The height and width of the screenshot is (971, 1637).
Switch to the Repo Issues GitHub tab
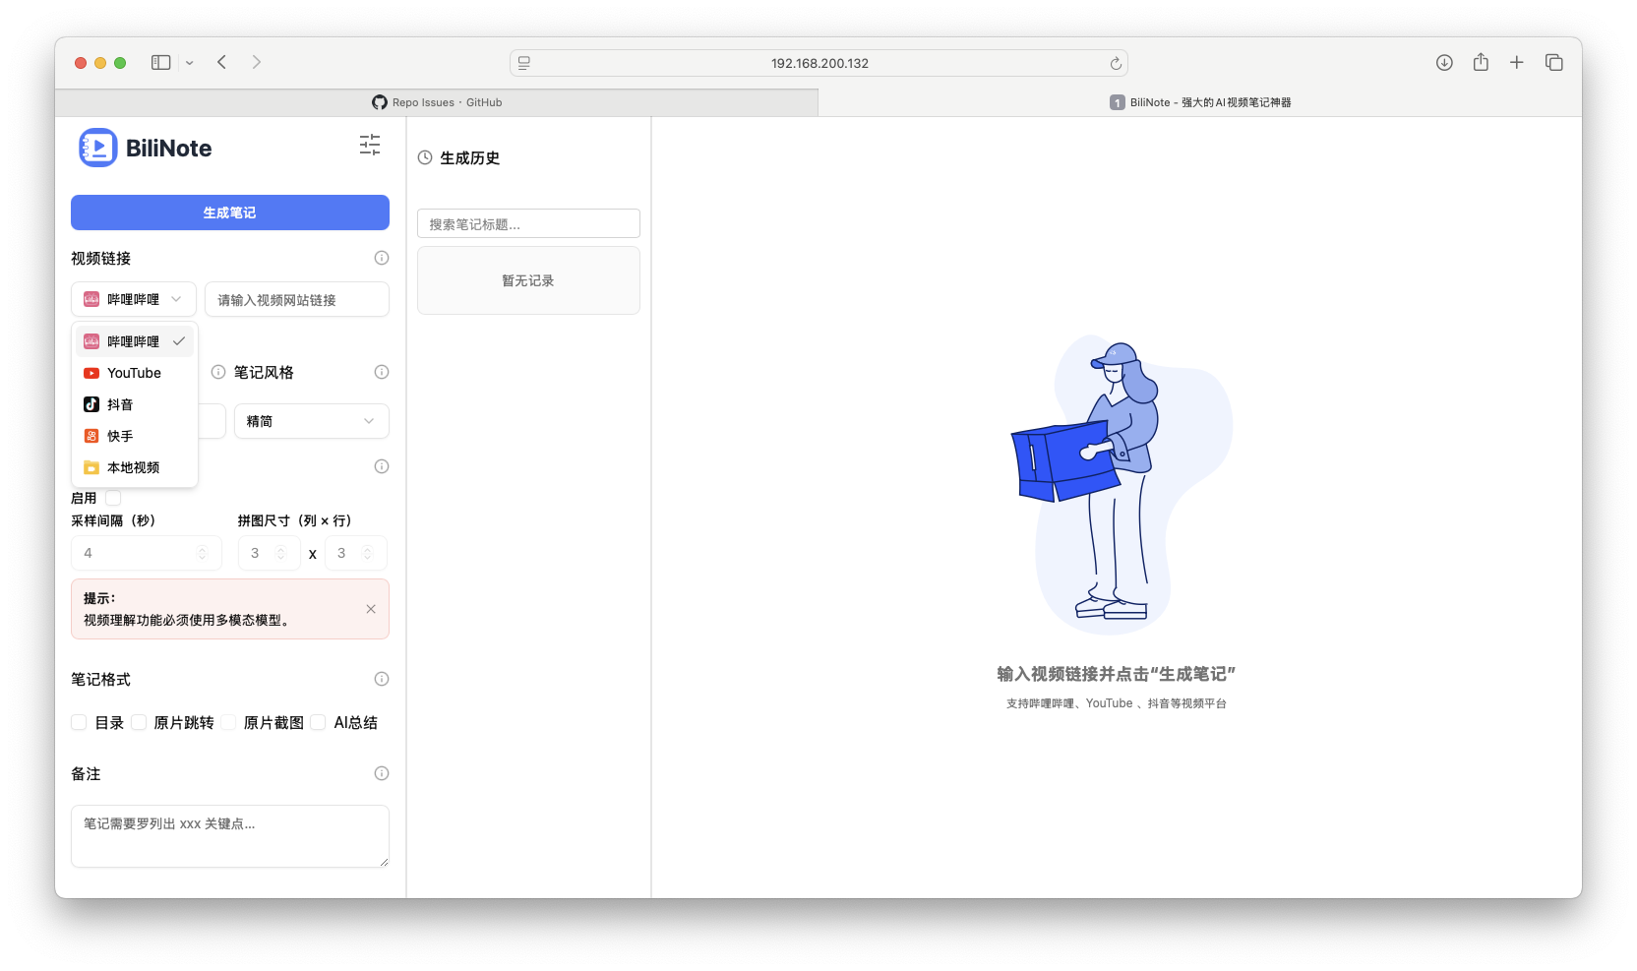click(438, 102)
